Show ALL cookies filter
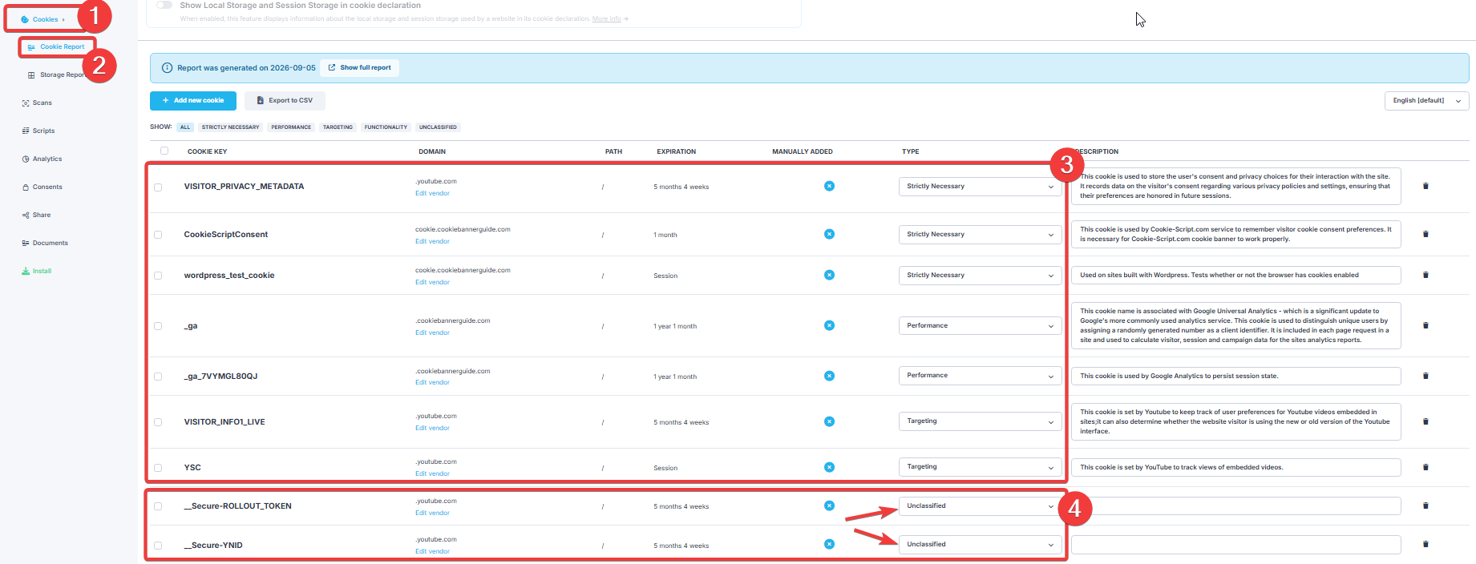Screen dimensions: 1476x564 point(185,127)
